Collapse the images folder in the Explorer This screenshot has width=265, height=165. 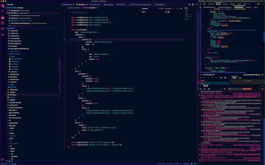[12, 57]
